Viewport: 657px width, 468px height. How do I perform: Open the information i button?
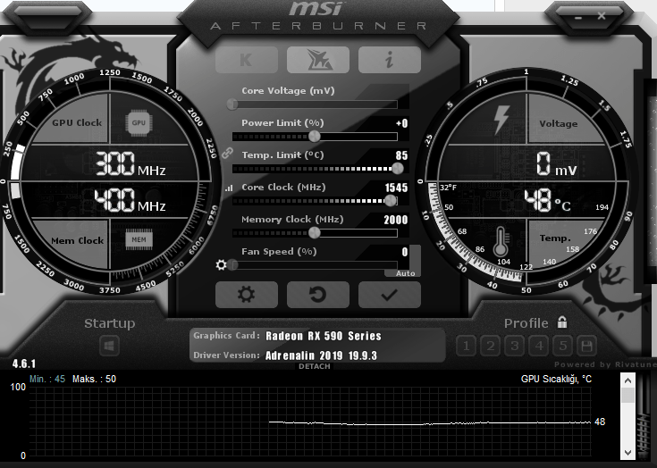(x=390, y=60)
